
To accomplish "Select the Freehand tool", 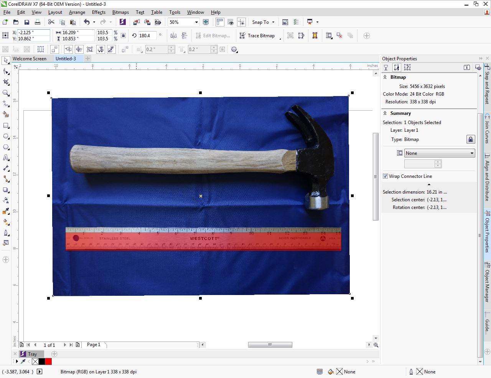I will click(6, 104).
